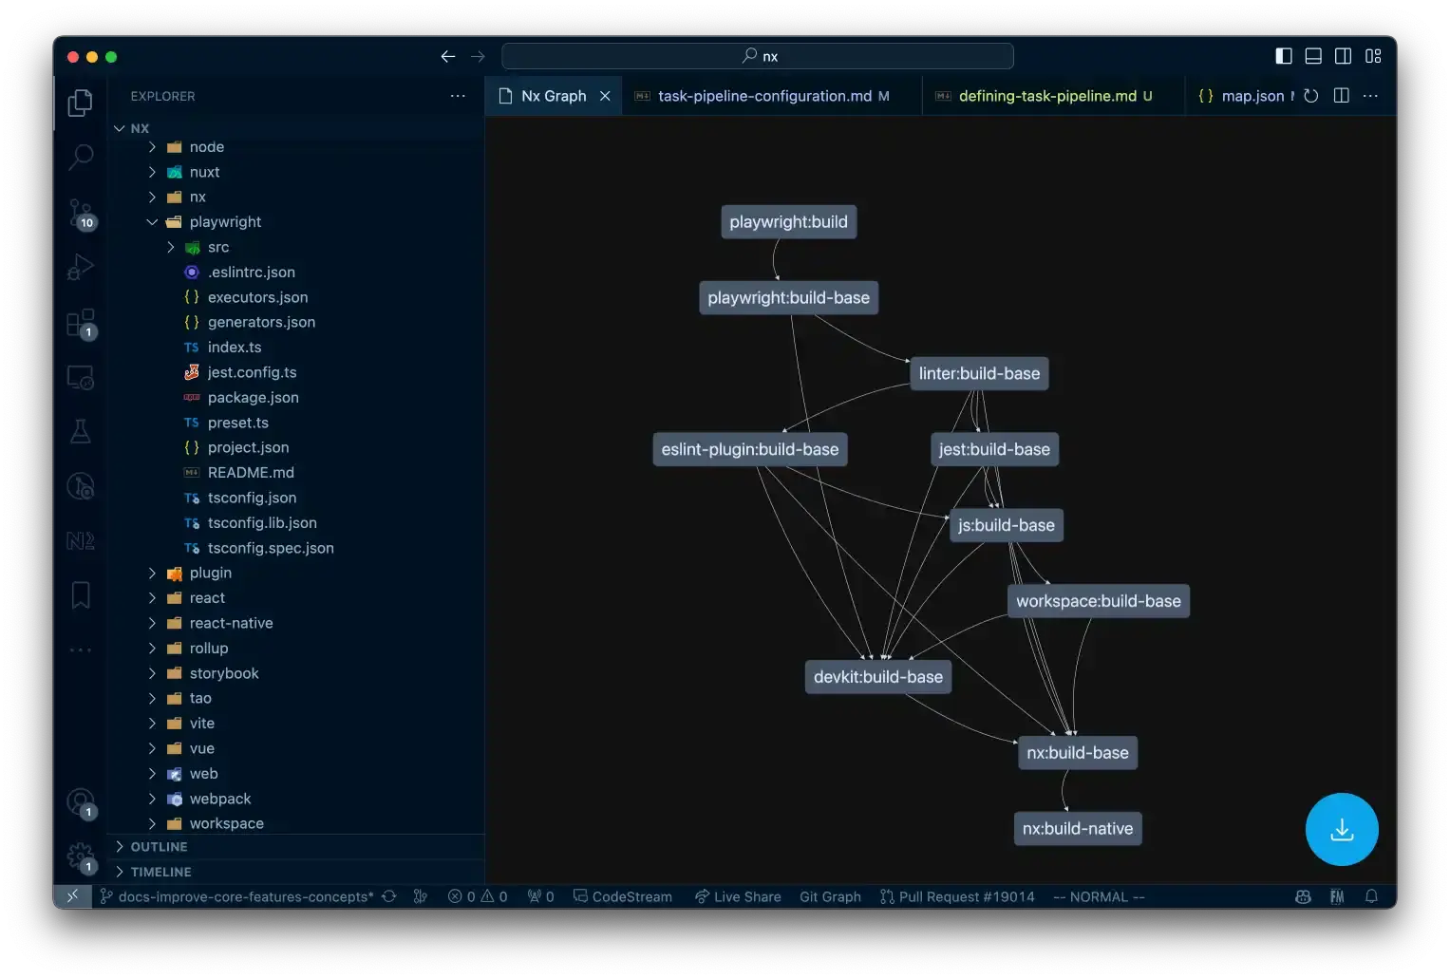
Task: Collapse the playwright folder
Action: pos(152,221)
